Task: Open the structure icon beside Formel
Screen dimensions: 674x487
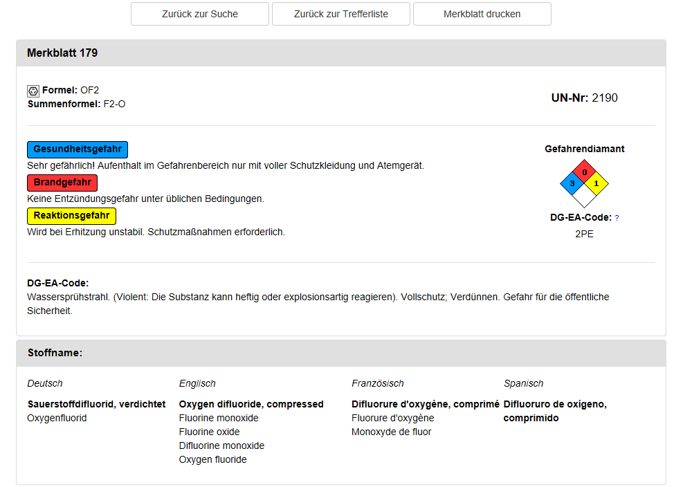Action: click(x=33, y=91)
